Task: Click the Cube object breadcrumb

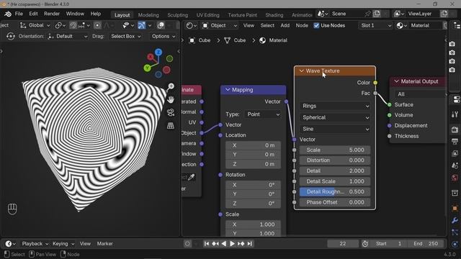Action: tap(200, 40)
